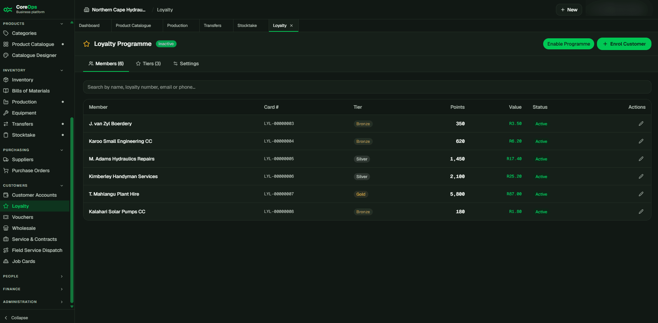This screenshot has height=323, width=658.
Task: Switch to the Production tab
Action: 178,26
